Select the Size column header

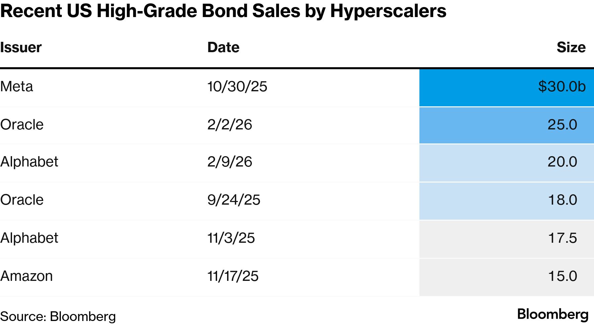click(x=571, y=47)
